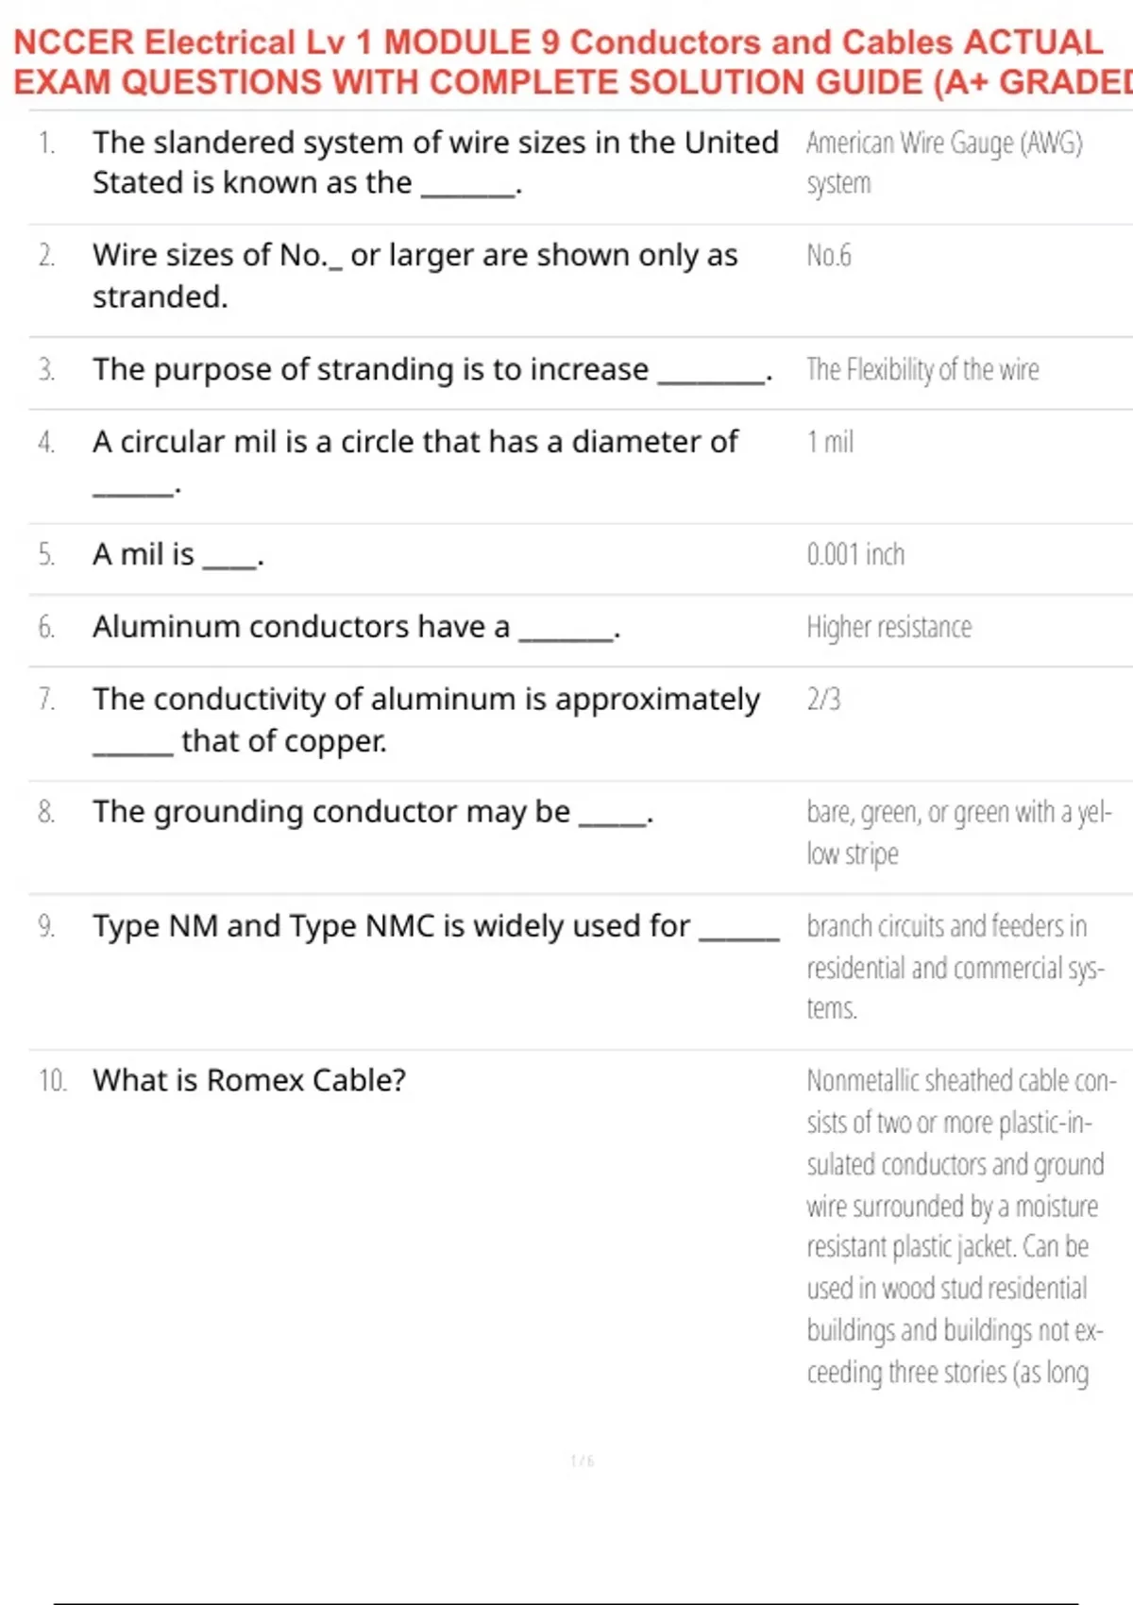Select the 0.001 inch answer
Image resolution: width=1133 pixels, height=1605 pixels.
coord(855,555)
